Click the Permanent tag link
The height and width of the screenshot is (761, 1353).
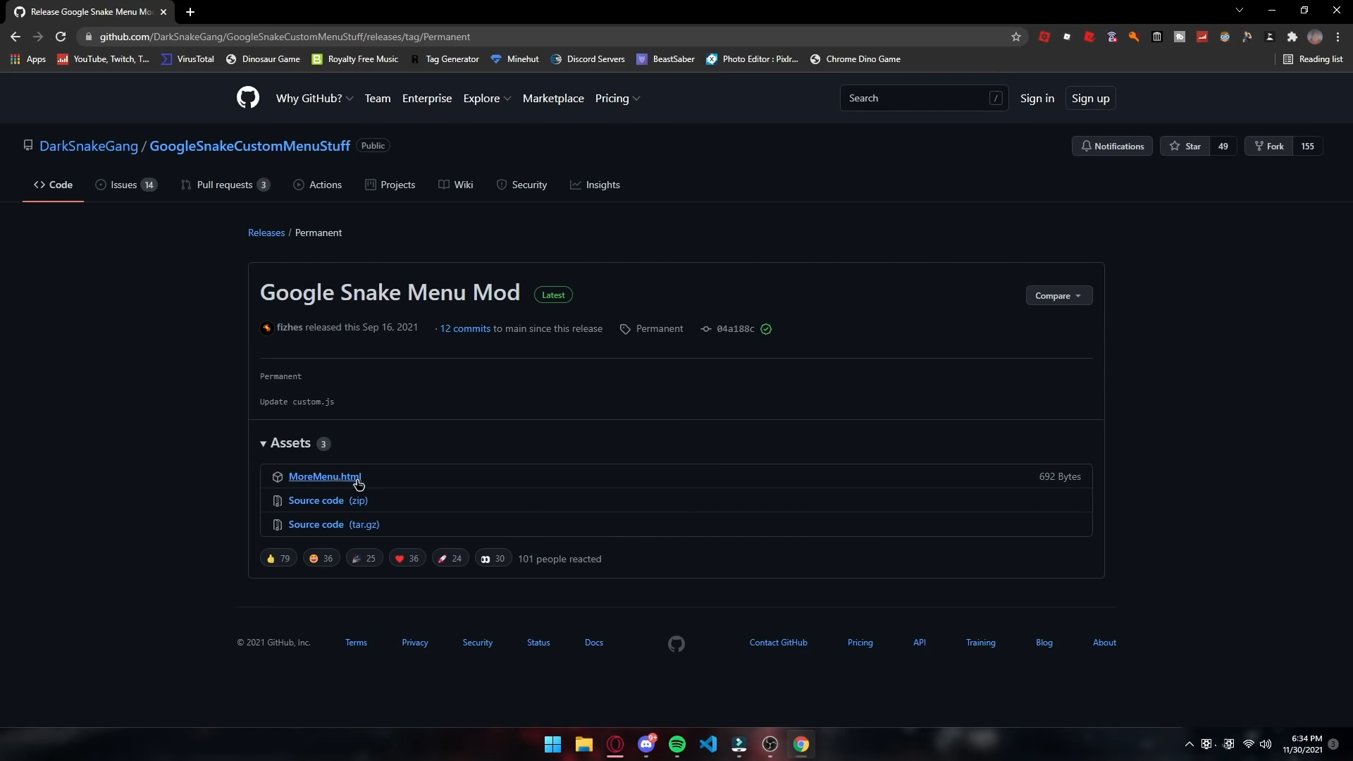tap(659, 329)
